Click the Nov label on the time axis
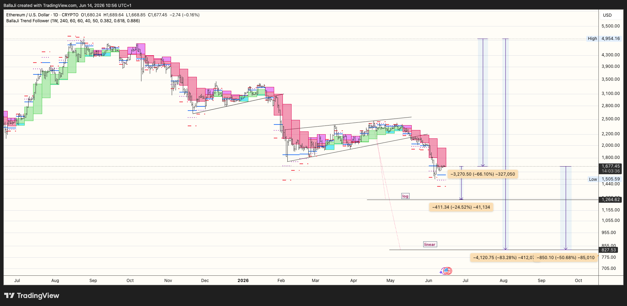 coord(168,281)
